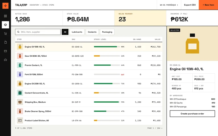
Task: Click the orange TALA star logo icon
Action: tap(5, 6)
